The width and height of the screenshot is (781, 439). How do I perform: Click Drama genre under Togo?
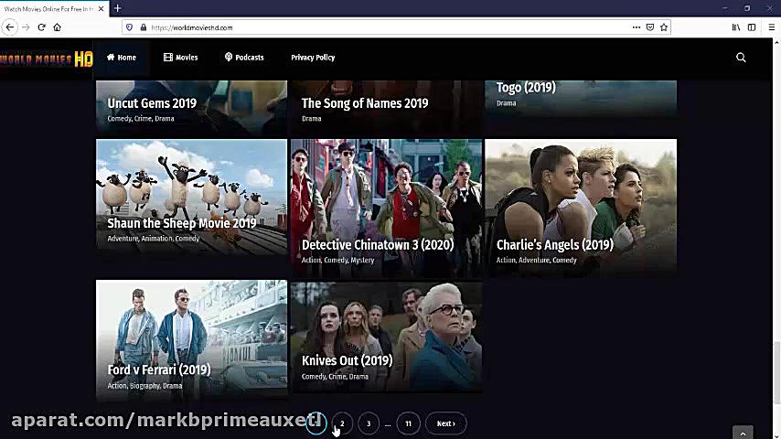[506, 103]
